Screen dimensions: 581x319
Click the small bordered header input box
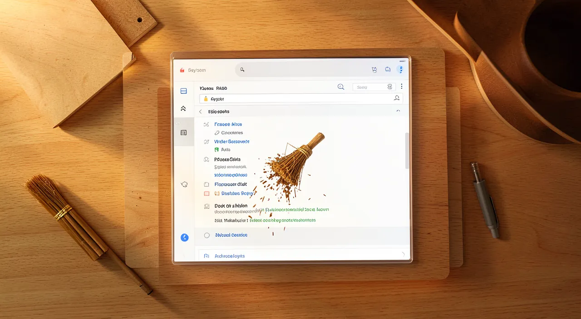374,87
